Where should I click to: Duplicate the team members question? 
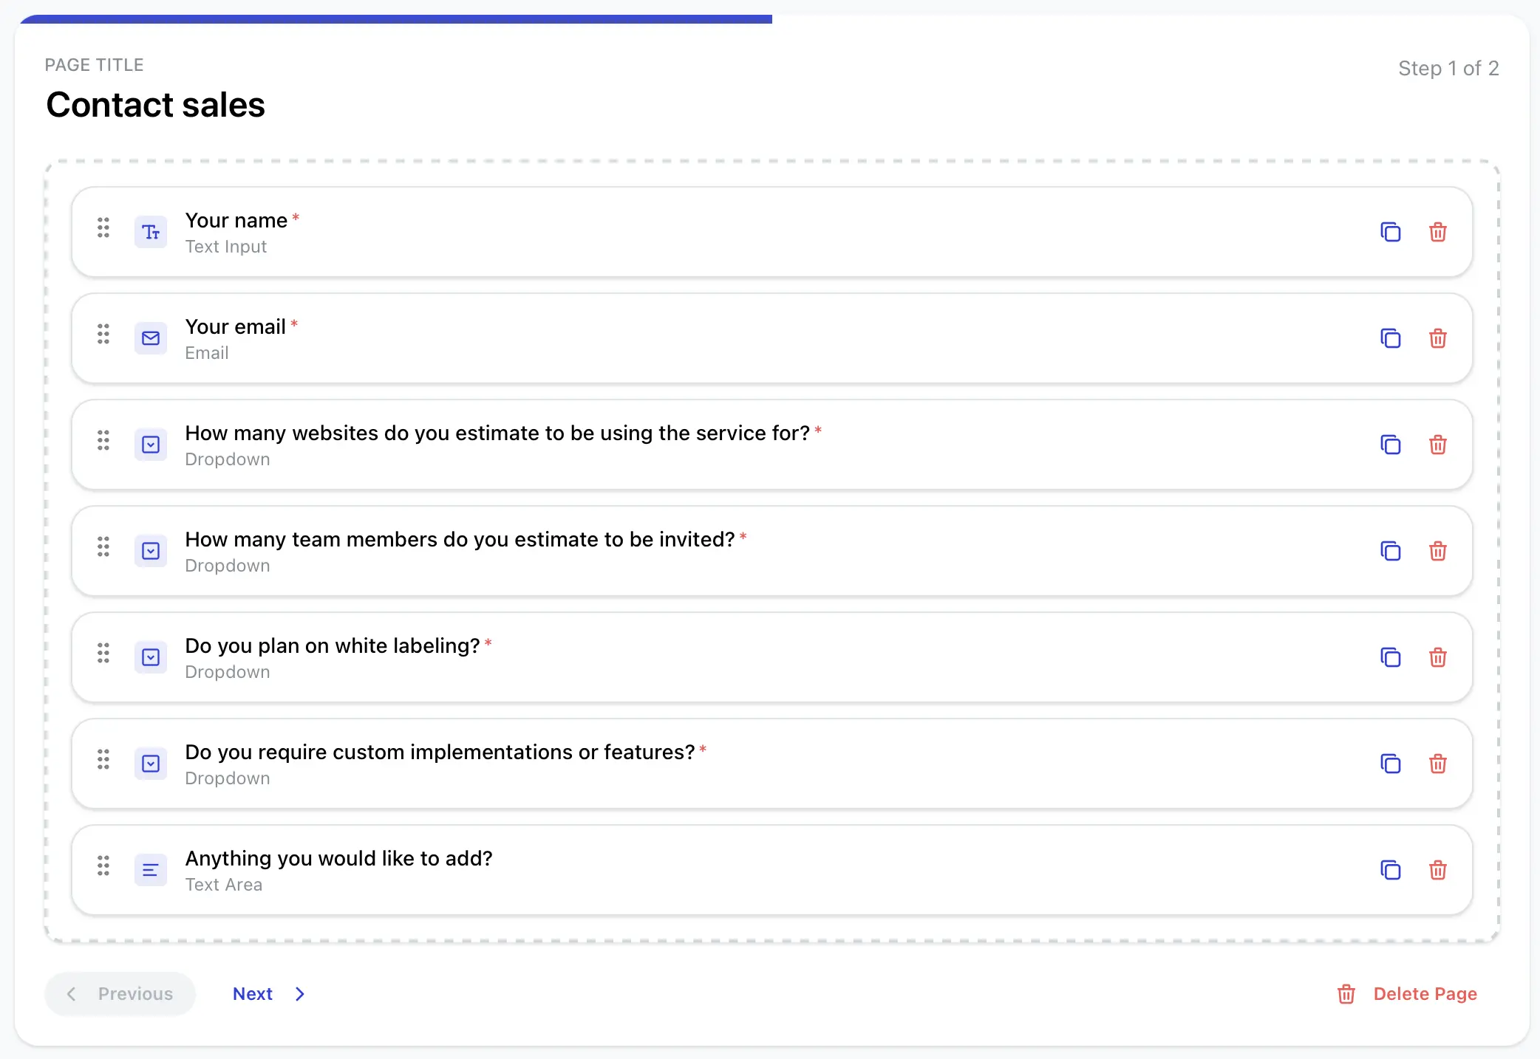point(1390,551)
